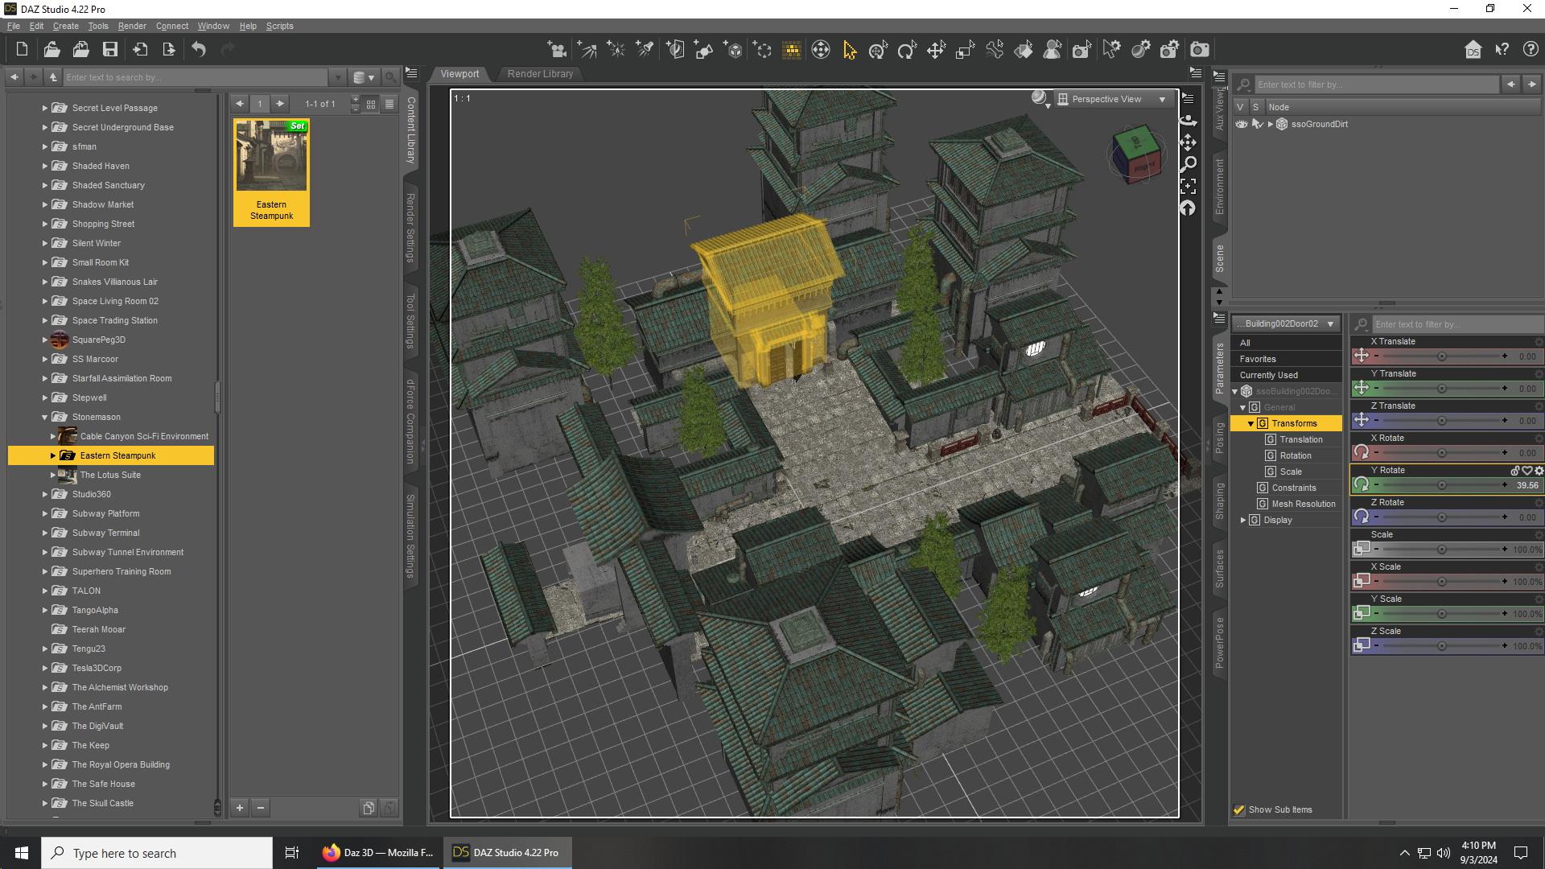The width and height of the screenshot is (1545, 869).
Task: Select the Currently Used filter
Action: (x=1268, y=375)
